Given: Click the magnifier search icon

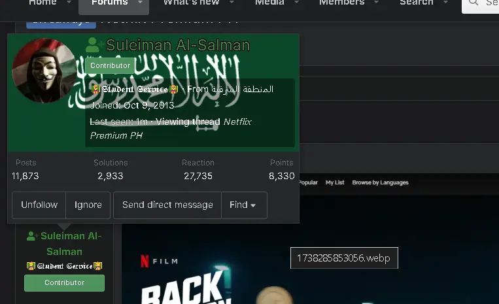Looking at the screenshot, I should 473,3.
